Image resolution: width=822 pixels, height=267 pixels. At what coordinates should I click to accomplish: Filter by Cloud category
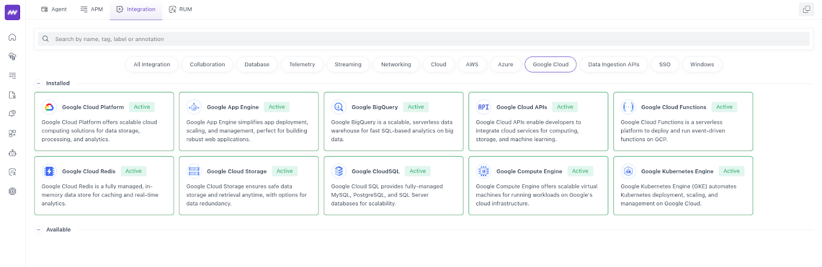pyautogui.click(x=439, y=65)
